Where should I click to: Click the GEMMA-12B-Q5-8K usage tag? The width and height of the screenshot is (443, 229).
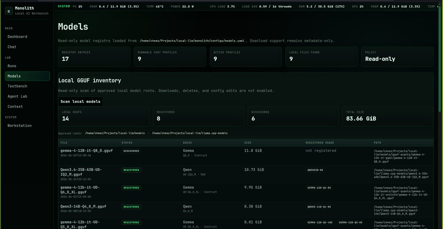(x=351, y=222)
